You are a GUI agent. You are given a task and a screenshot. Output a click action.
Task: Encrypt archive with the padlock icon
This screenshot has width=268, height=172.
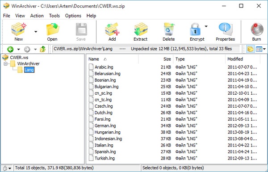195,29
